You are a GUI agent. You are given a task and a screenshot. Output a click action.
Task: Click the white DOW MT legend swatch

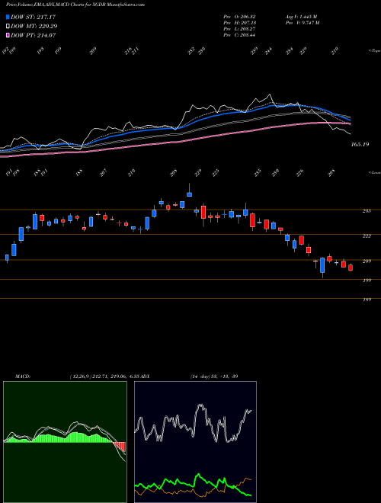[x=8, y=26]
